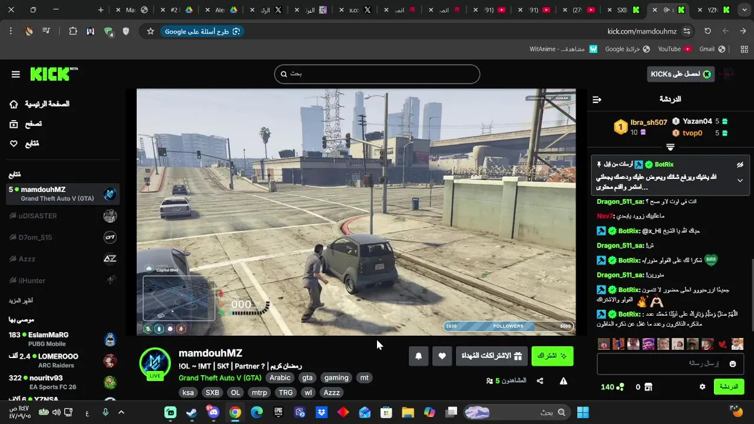The width and height of the screenshot is (754, 424).
Task: Click the report warning triangle icon
Action: pos(563,381)
